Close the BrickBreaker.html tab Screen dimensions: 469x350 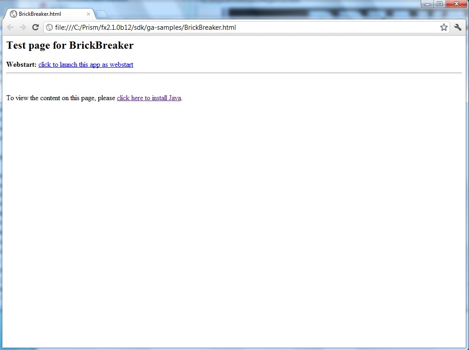(x=88, y=14)
